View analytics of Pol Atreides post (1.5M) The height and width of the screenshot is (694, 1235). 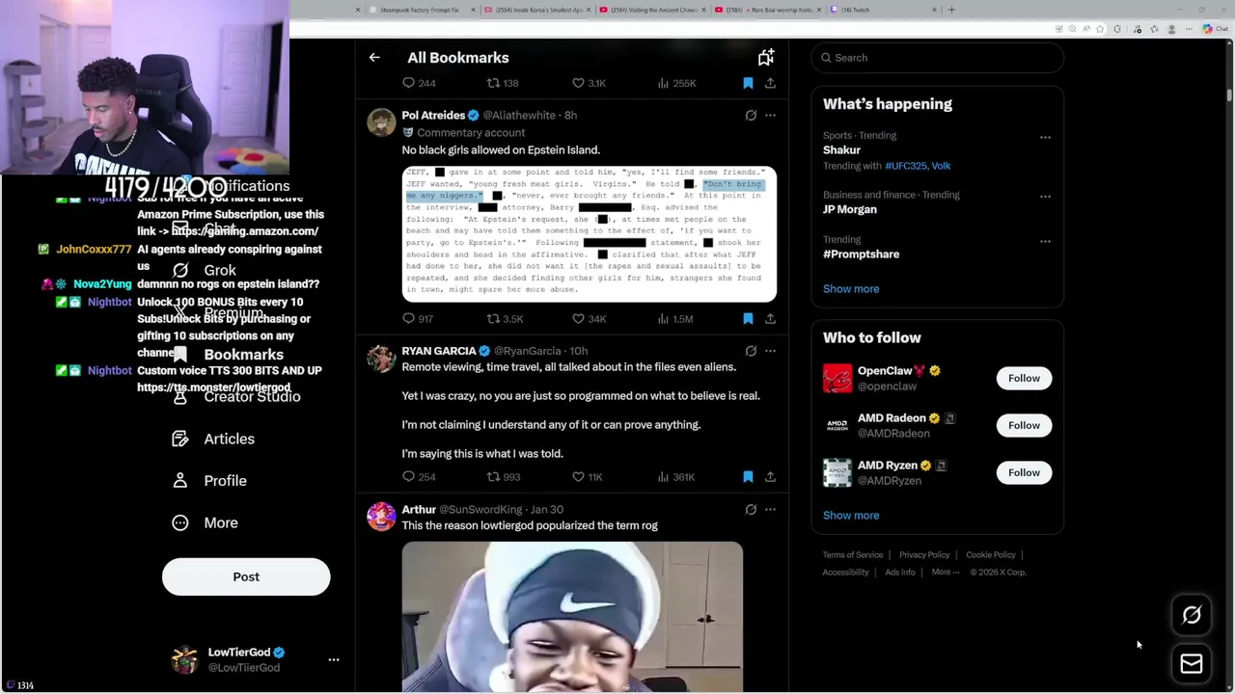point(674,319)
